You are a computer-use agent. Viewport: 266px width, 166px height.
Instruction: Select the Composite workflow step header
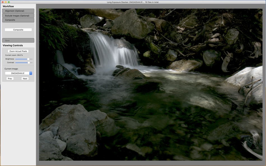[18, 20]
